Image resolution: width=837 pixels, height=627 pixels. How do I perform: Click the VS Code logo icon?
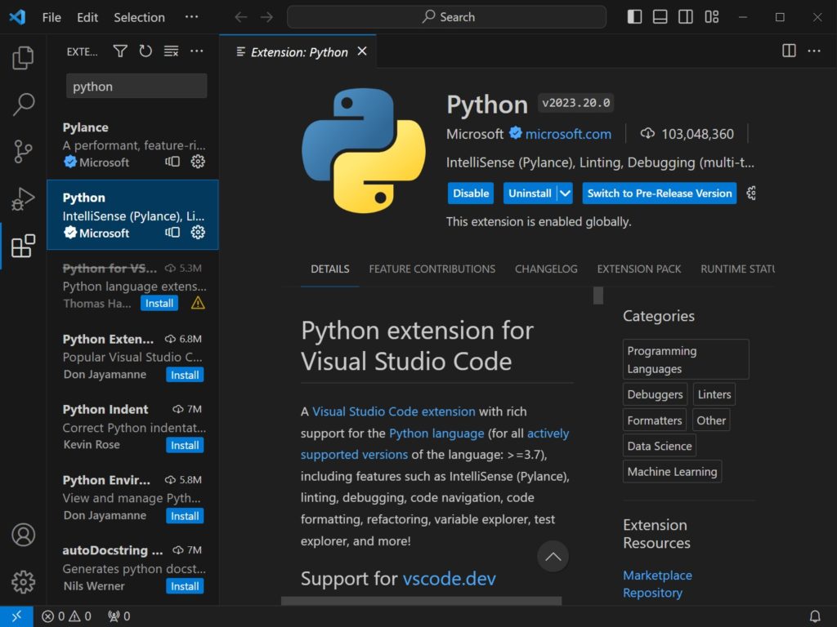coord(18,17)
